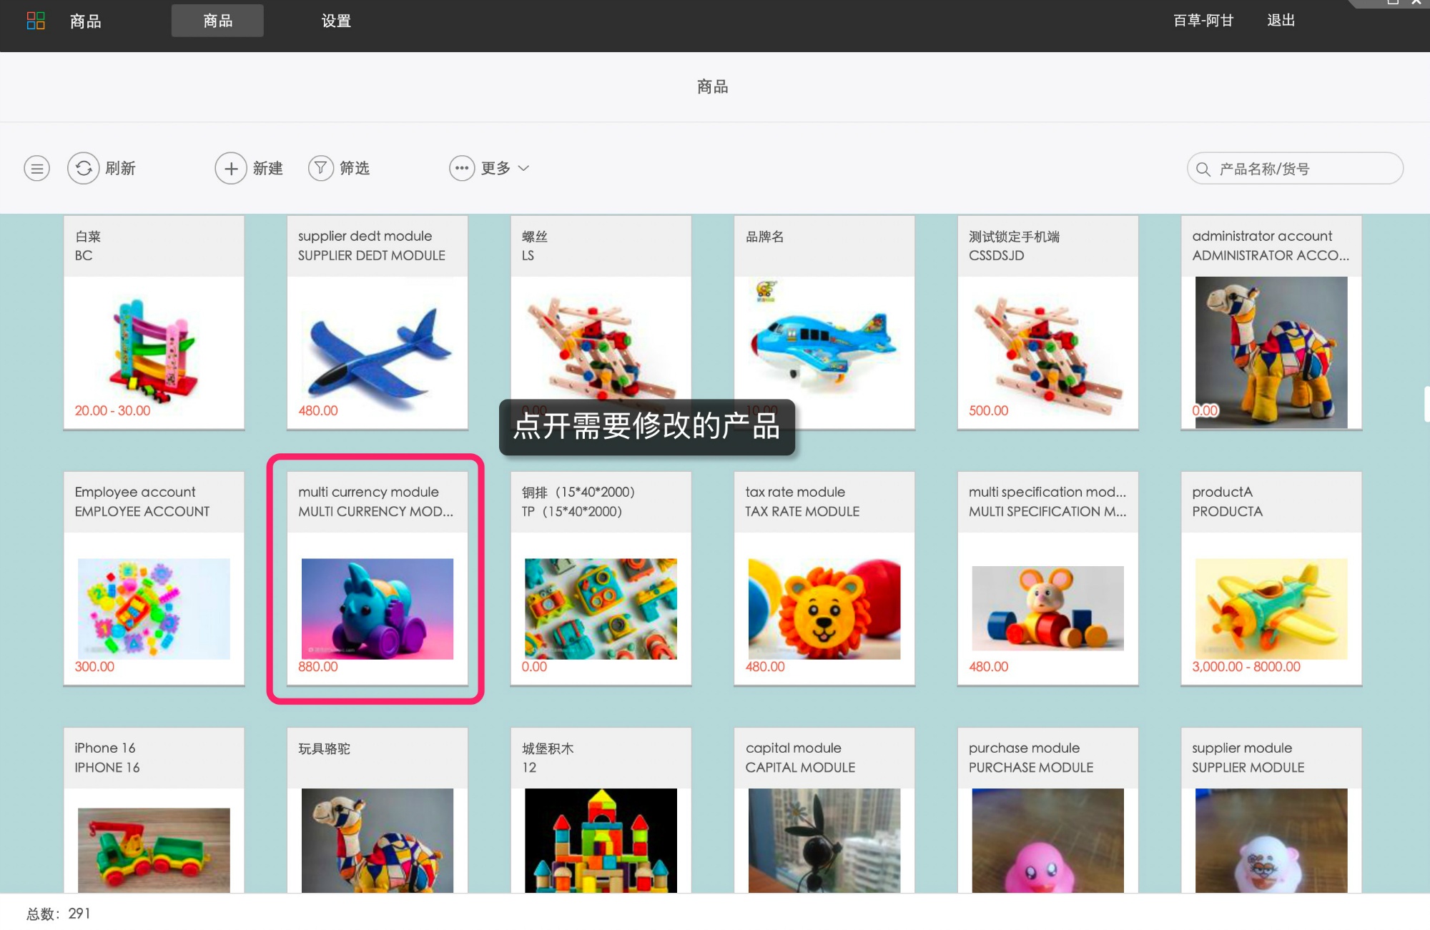The image size is (1430, 930).
Task: Click the CAPITAL MODULE code text
Action: pyautogui.click(x=800, y=768)
